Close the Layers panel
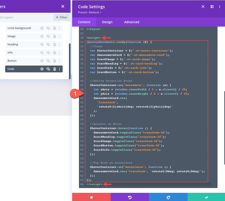 click(63, 6)
